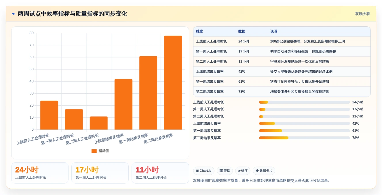Screen dimensions: 382x195
Task: Click the lightning icon beside the title
Action: 14,14
